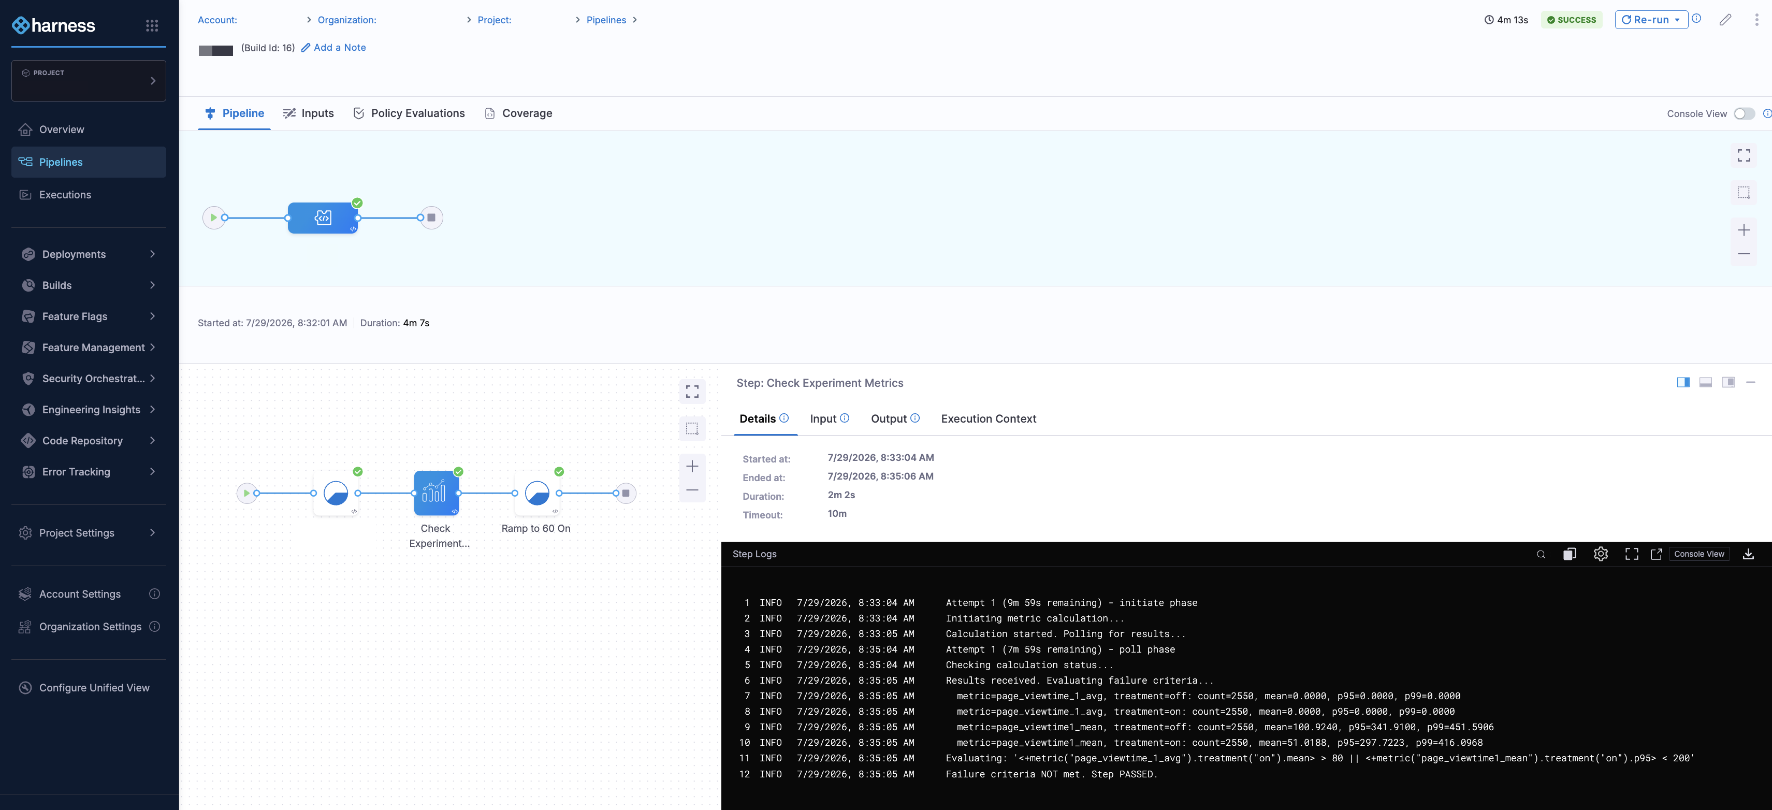The image size is (1772, 810).
Task: Zoom out on the upper pipeline canvas
Action: point(1744,254)
